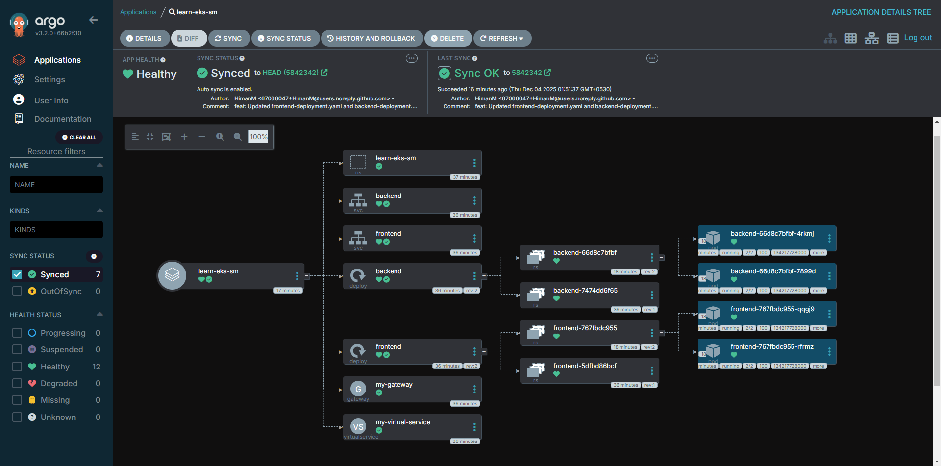
Task: Open the kebab menu on the backend deployment node
Action: (x=474, y=275)
